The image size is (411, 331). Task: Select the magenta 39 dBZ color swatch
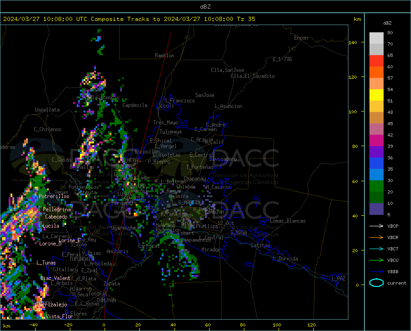376,141
